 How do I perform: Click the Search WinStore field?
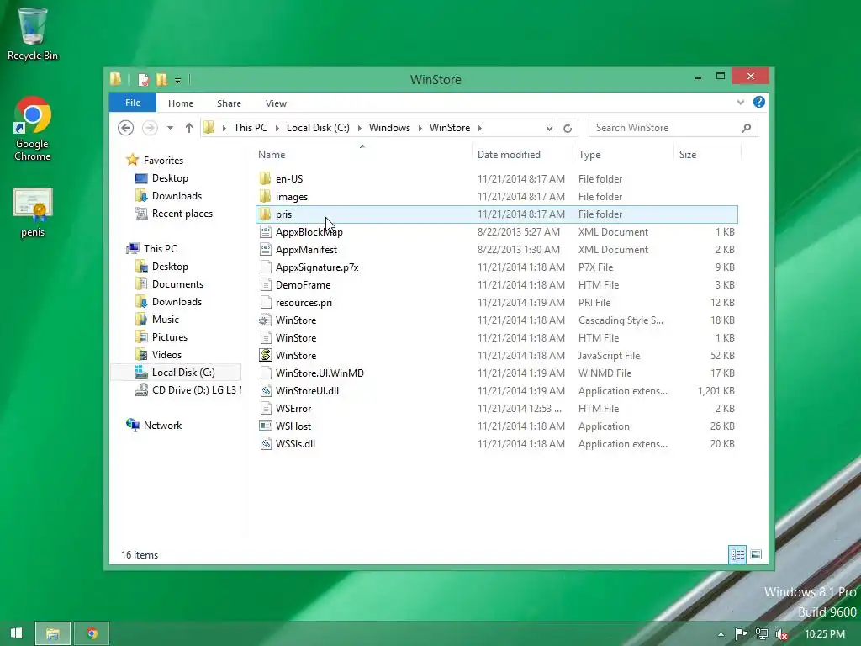(x=673, y=128)
